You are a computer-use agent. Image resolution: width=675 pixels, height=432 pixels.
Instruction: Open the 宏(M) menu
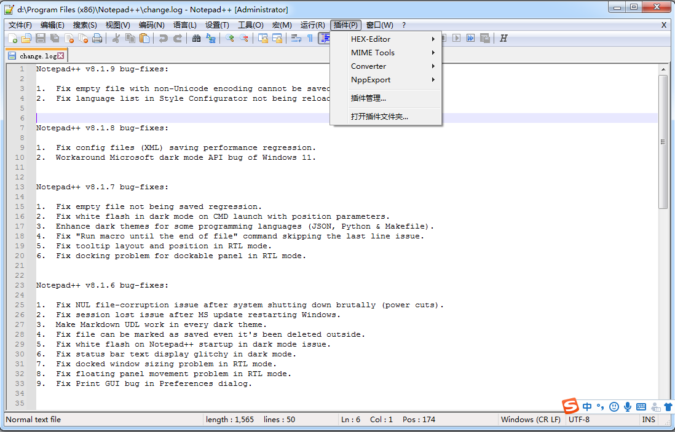[282, 25]
